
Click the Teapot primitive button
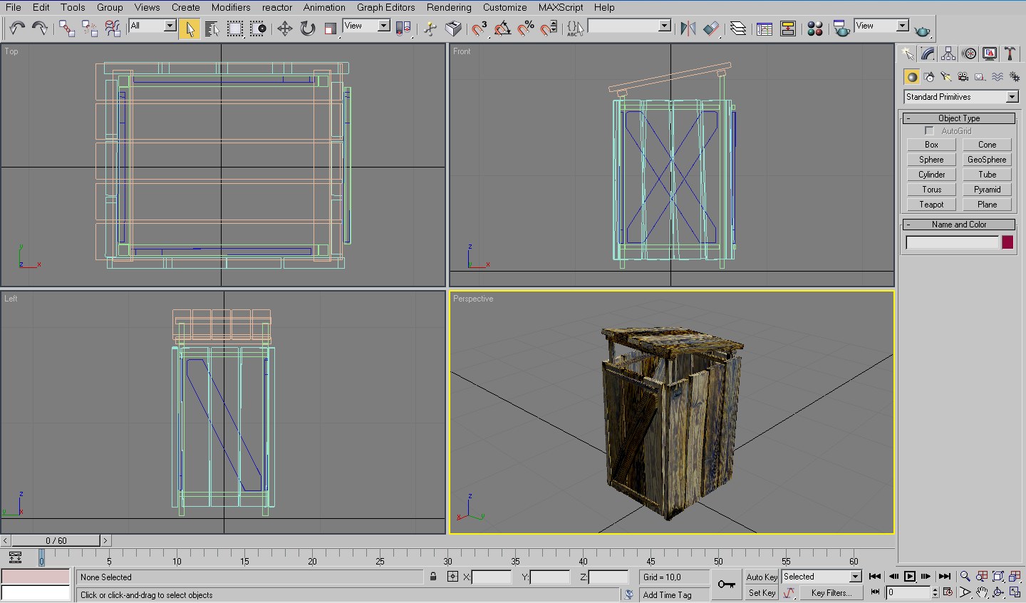[x=931, y=205]
